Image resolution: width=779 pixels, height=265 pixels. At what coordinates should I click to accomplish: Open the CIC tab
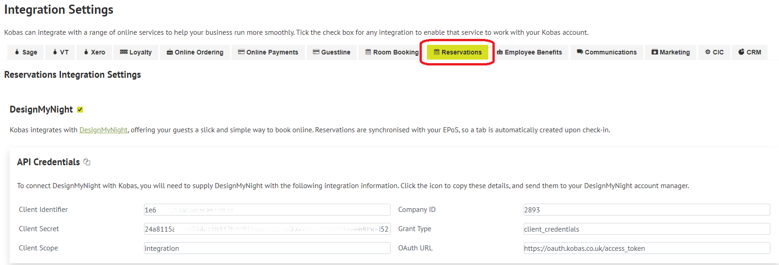714,52
